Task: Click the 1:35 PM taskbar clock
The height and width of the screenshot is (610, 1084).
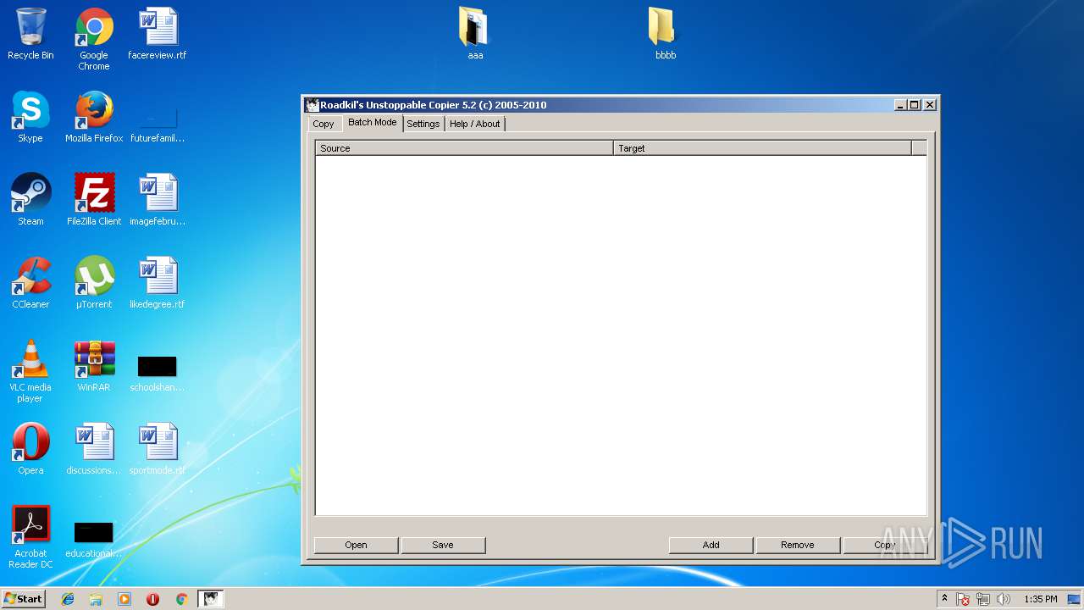Action: (x=1040, y=599)
